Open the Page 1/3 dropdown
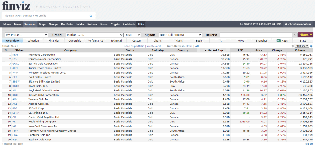 click(x=302, y=46)
